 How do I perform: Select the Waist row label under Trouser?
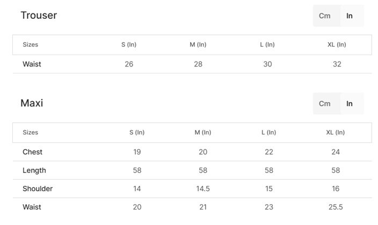click(32, 64)
